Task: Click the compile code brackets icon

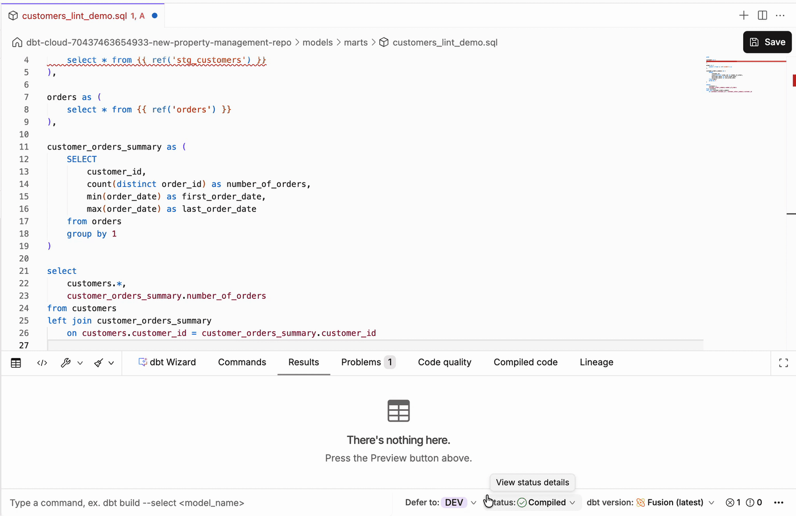Action: click(42, 363)
